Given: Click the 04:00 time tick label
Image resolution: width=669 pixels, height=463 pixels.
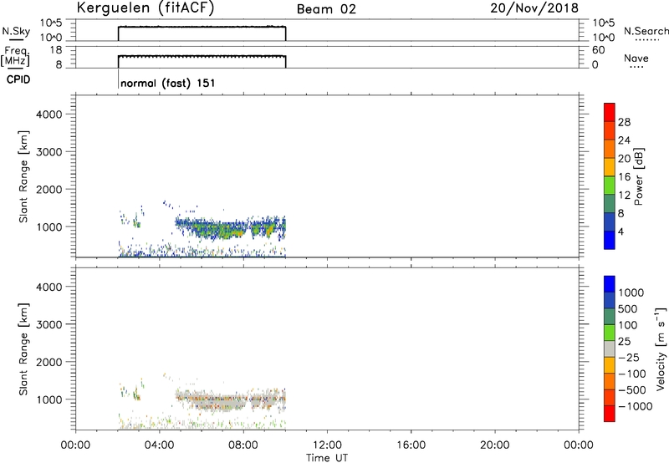Looking at the screenshot, I should click(159, 445).
